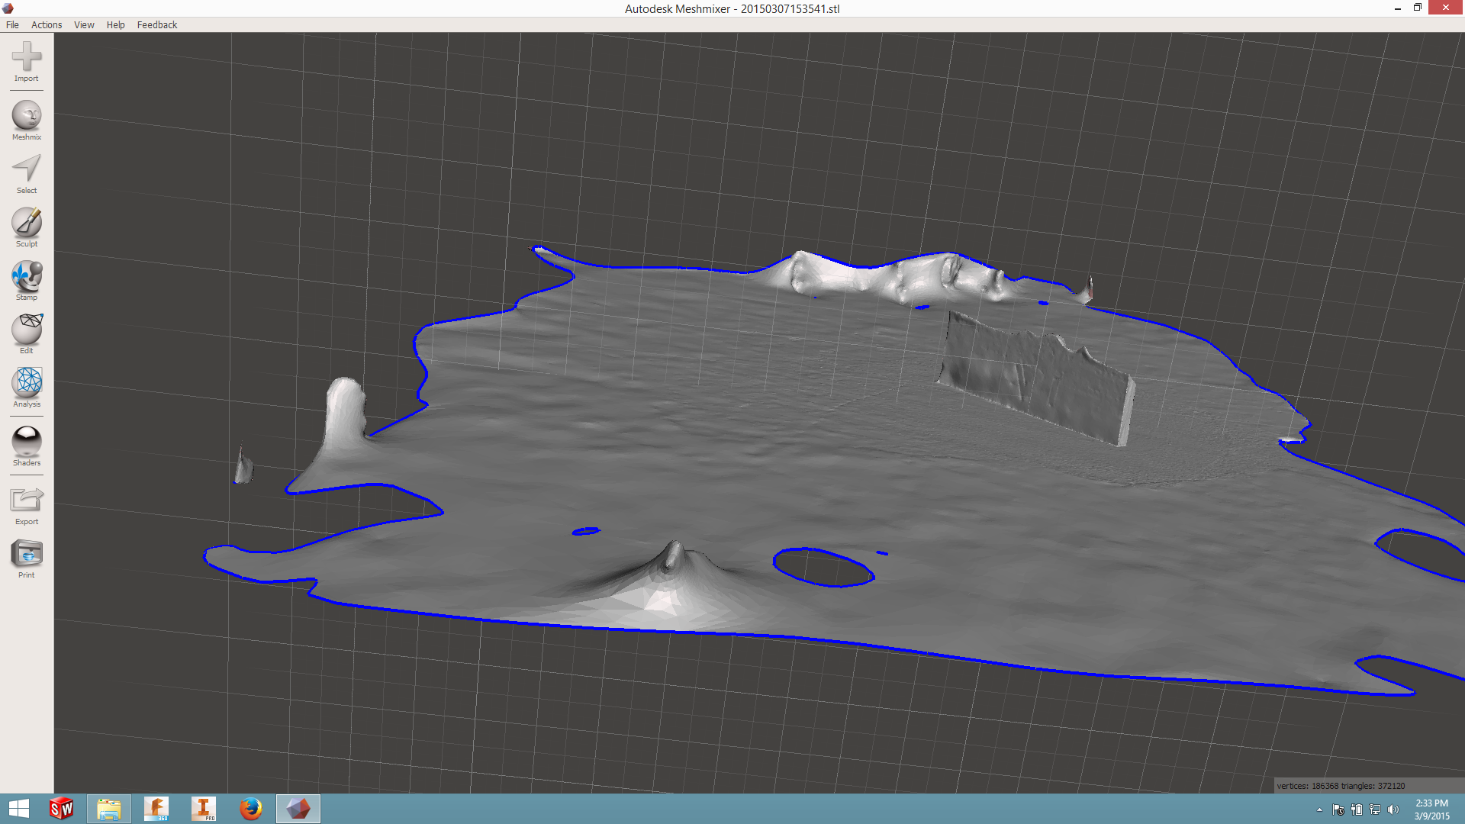
Task: Open File Explorer from the taskbar
Action: coord(109,809)
